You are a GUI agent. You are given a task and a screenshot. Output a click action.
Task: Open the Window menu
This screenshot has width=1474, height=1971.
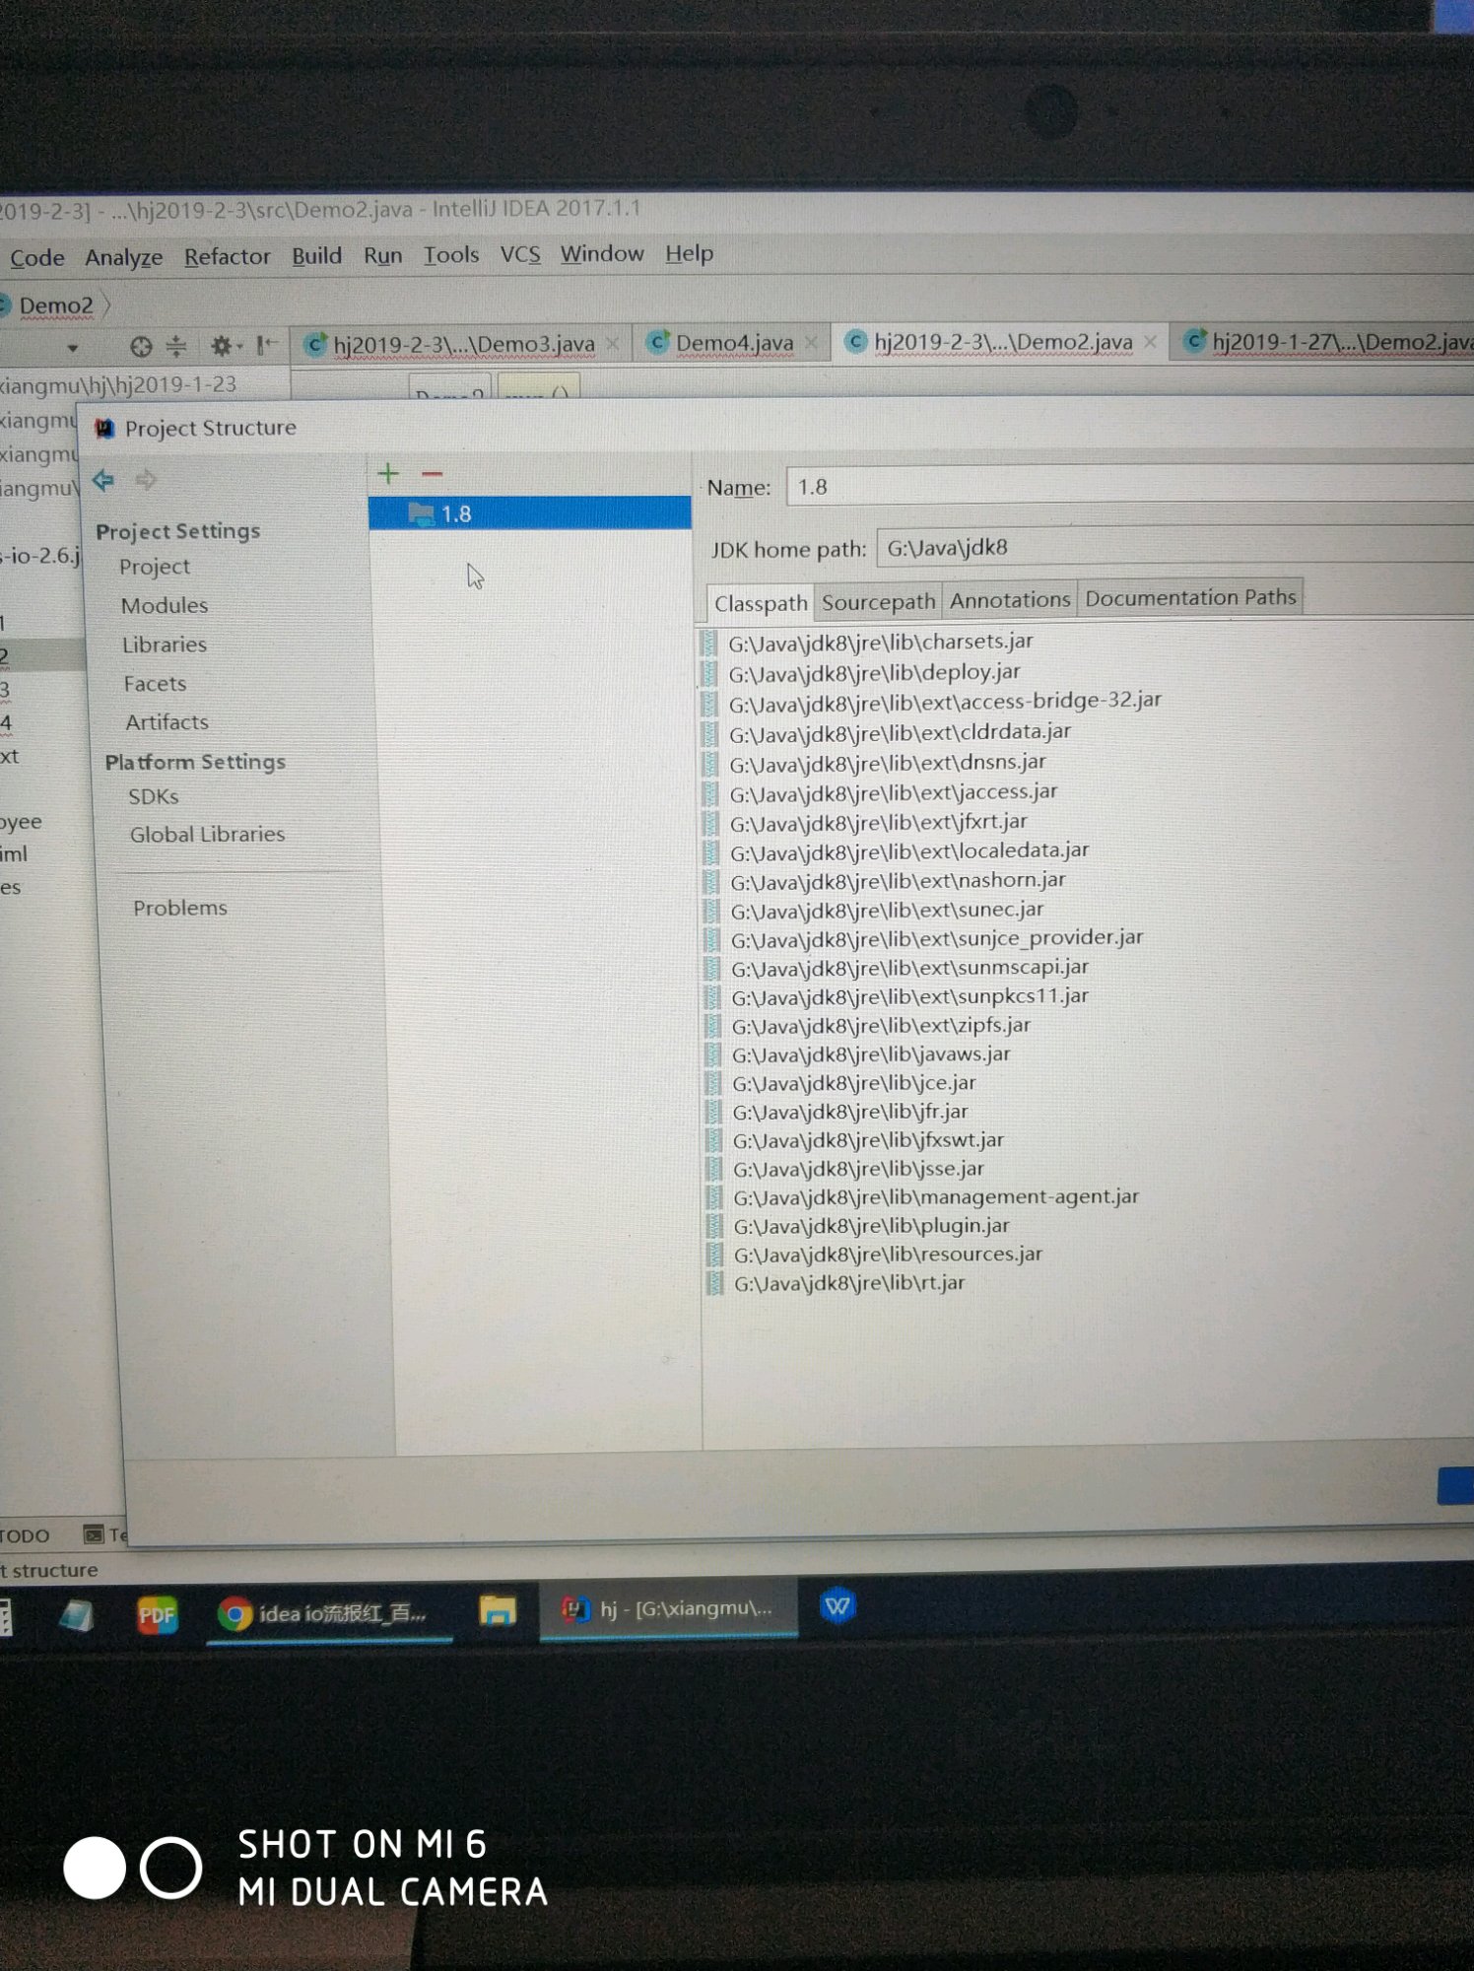tap(602, 253)
